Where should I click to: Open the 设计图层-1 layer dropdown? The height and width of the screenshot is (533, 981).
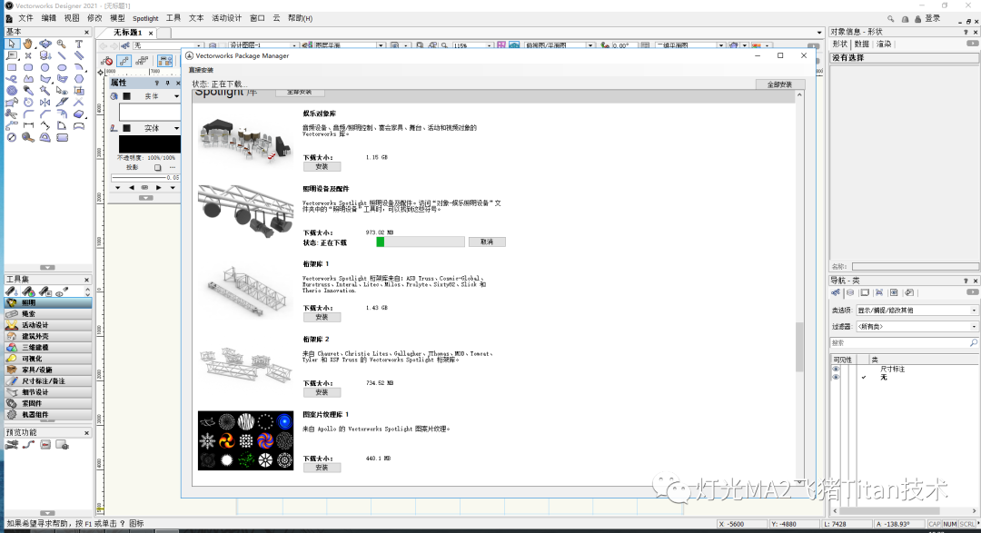point(263,45)
